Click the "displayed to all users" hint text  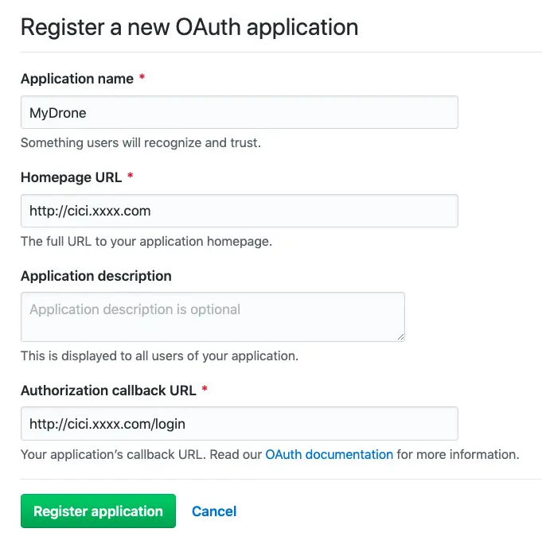pyautogui.click(x=159, y=356)
